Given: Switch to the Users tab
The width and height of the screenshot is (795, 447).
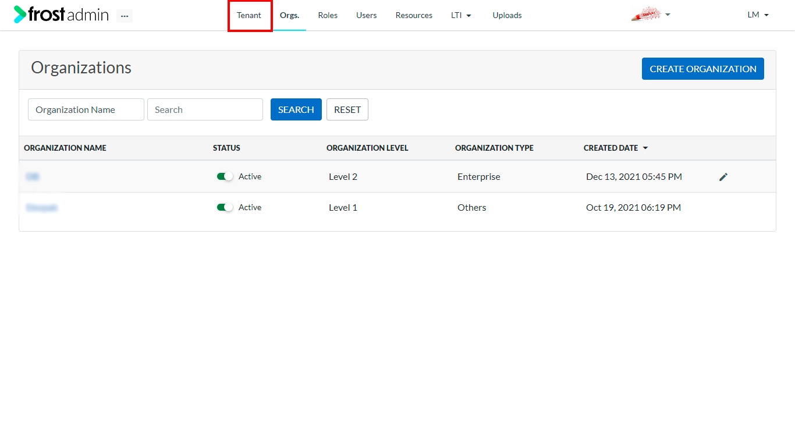Looking at the screenshot, I should click(x=367, y=15).
